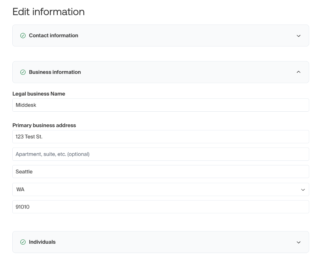Expand Individuals section using its chevron arrow
324x261 pixels.
pos(298,242)
